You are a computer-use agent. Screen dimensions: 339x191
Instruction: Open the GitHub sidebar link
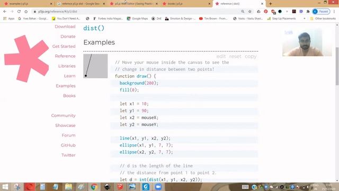click(68, 145)
